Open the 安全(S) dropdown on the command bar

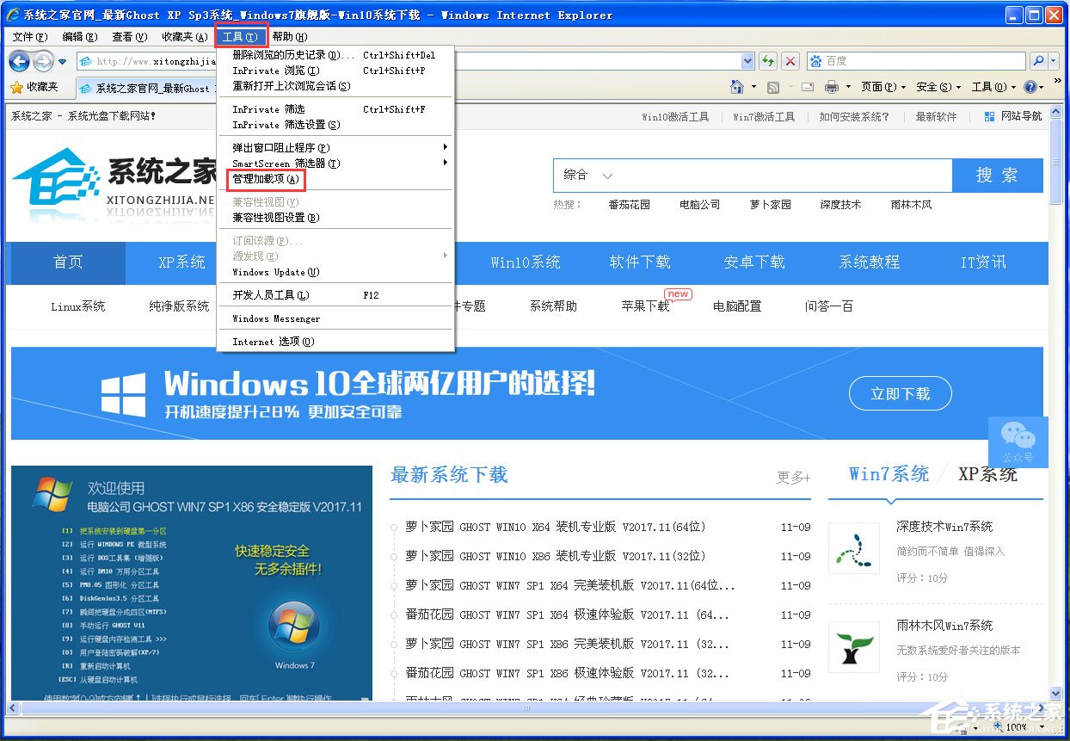click(x=935, y=87)
